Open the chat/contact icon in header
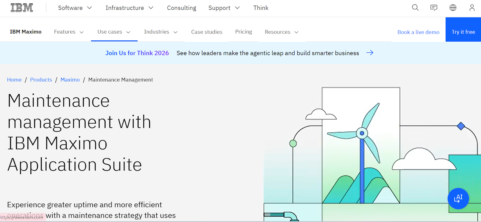This screenshot has height=222, width=481. (434, 8)
